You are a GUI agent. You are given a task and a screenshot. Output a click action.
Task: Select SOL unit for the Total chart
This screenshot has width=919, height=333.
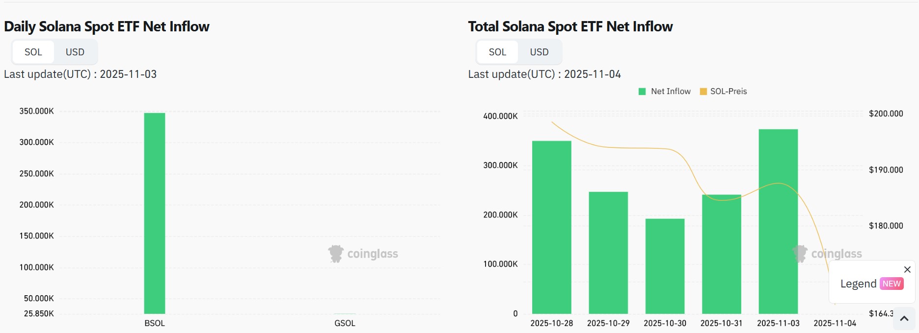(x=497, y=52)
